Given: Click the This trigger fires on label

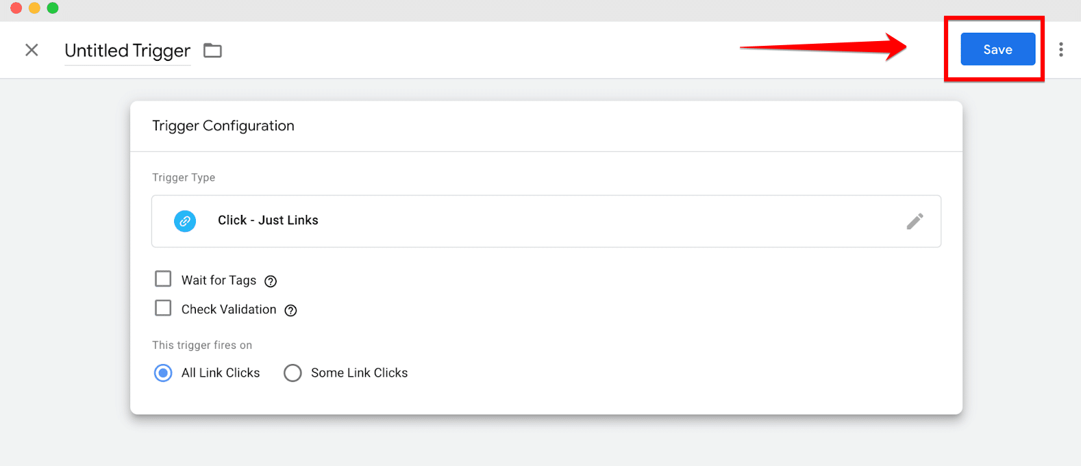Looking at the screenshot, I should point(202,345).
